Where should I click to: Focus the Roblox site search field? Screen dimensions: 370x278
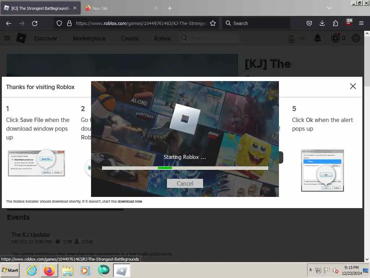[x=209, y=38]
